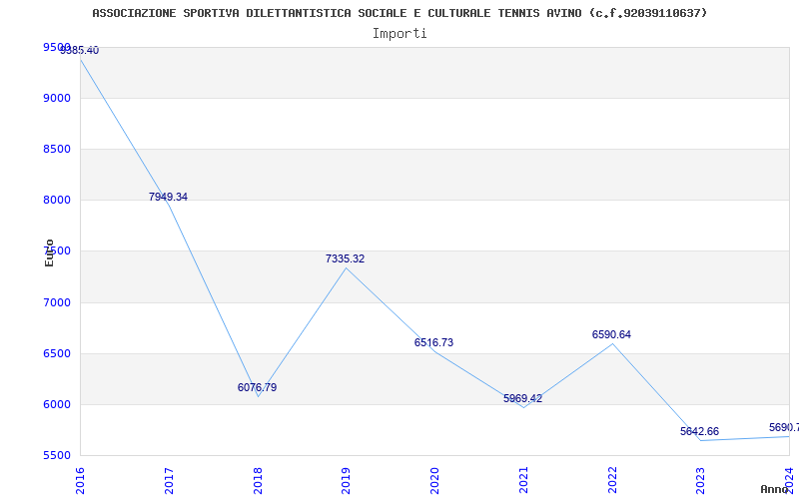Click the 9385.40 value at chart start
The image size is (799, 499).
tap(80, 50)
